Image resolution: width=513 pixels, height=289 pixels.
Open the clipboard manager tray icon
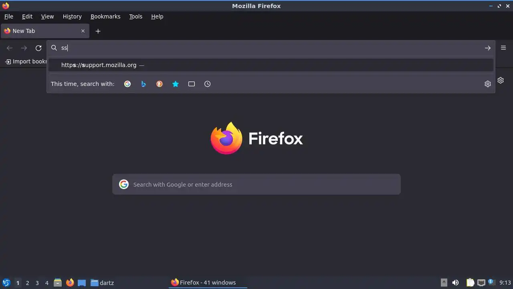pos(470,283)
